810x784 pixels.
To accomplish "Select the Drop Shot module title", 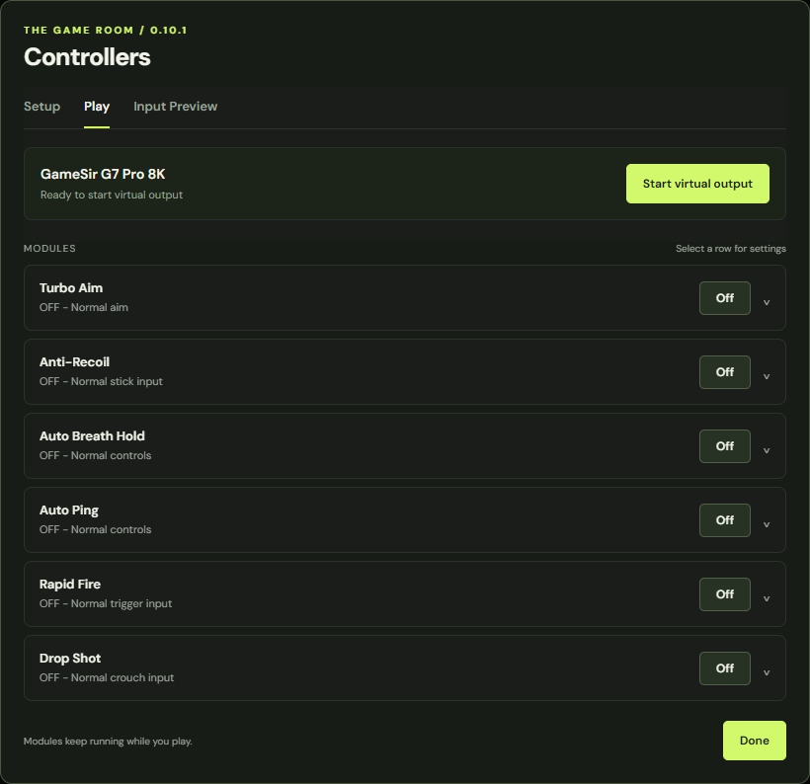I will [70, 659].
